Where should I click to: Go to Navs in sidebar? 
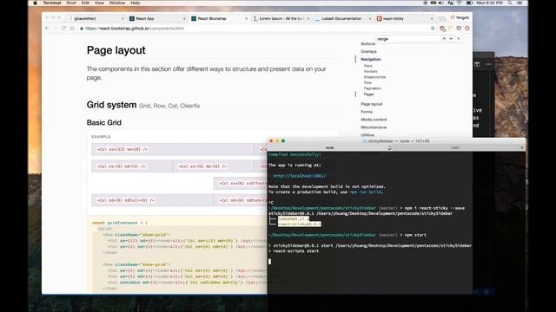click(x=368, y=66)
